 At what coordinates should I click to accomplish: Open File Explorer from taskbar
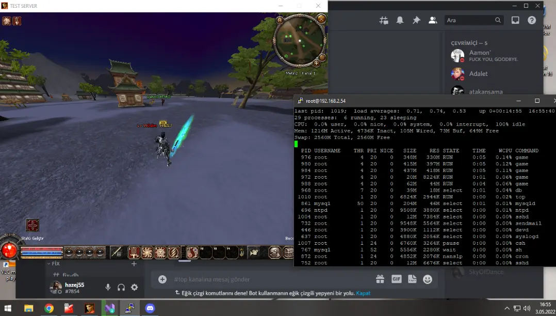pos(28,308)
